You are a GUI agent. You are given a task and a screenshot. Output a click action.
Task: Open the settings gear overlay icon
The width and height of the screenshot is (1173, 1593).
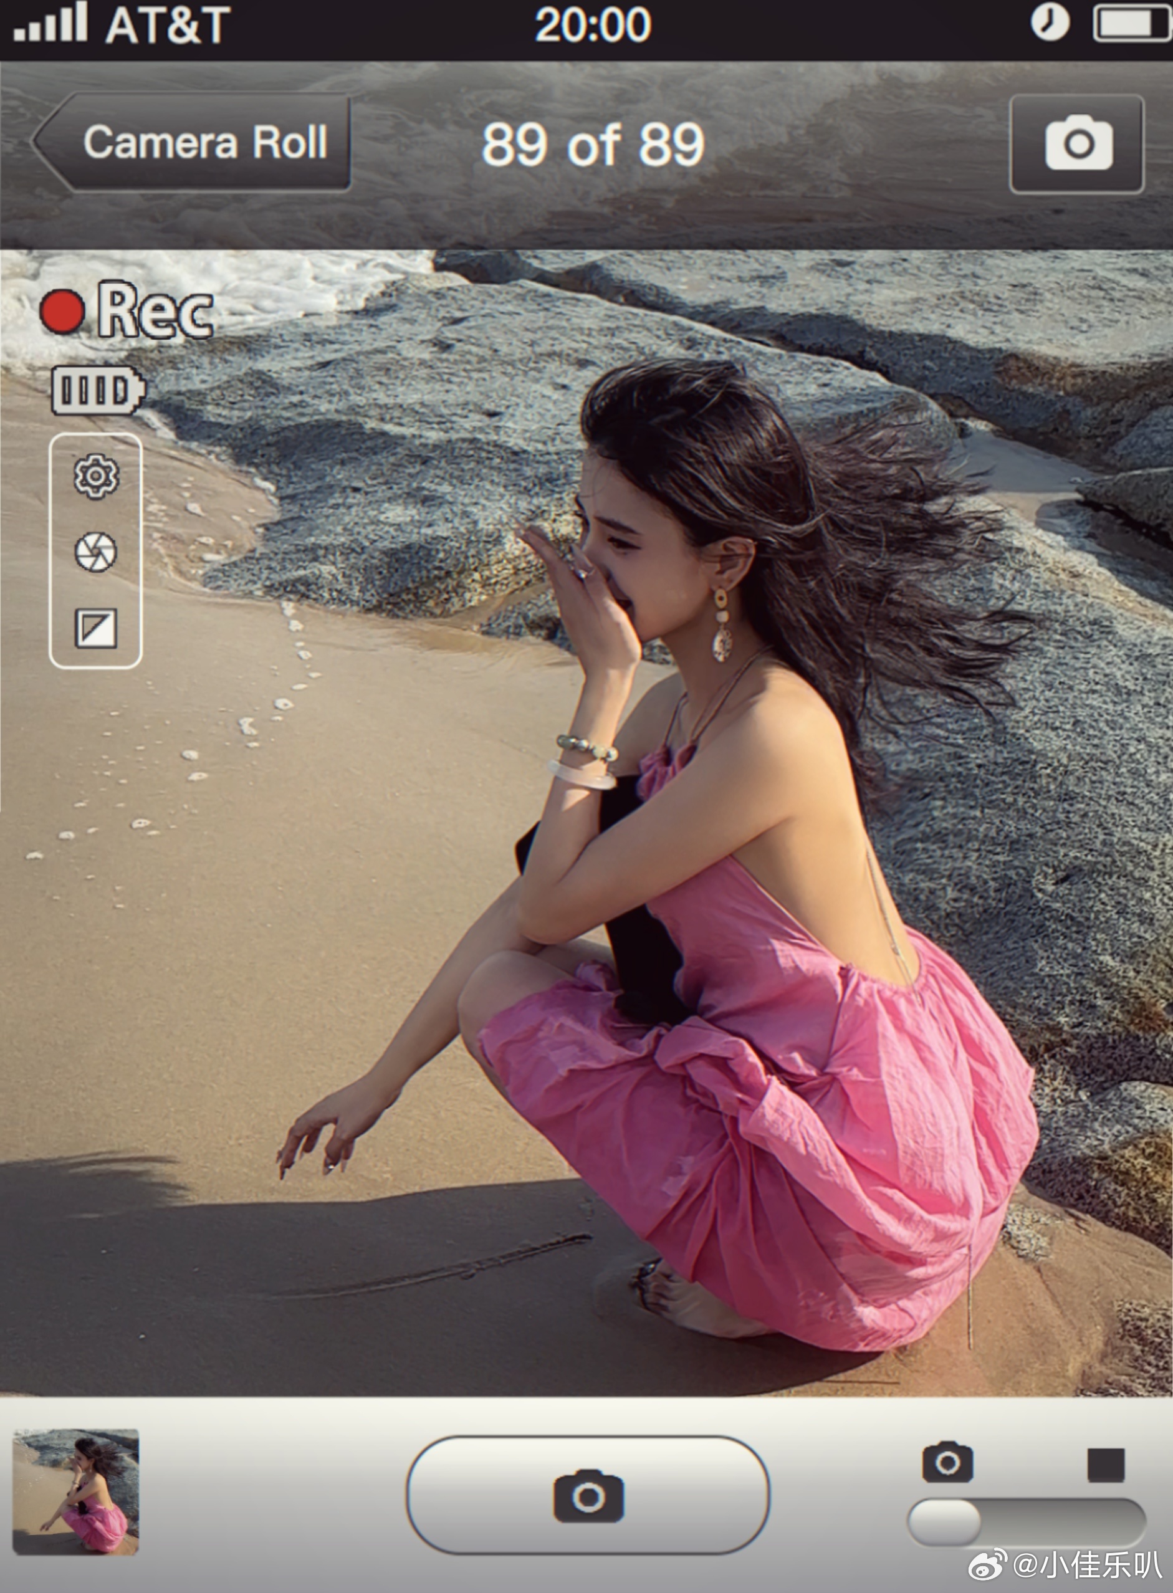click(96, 476)
